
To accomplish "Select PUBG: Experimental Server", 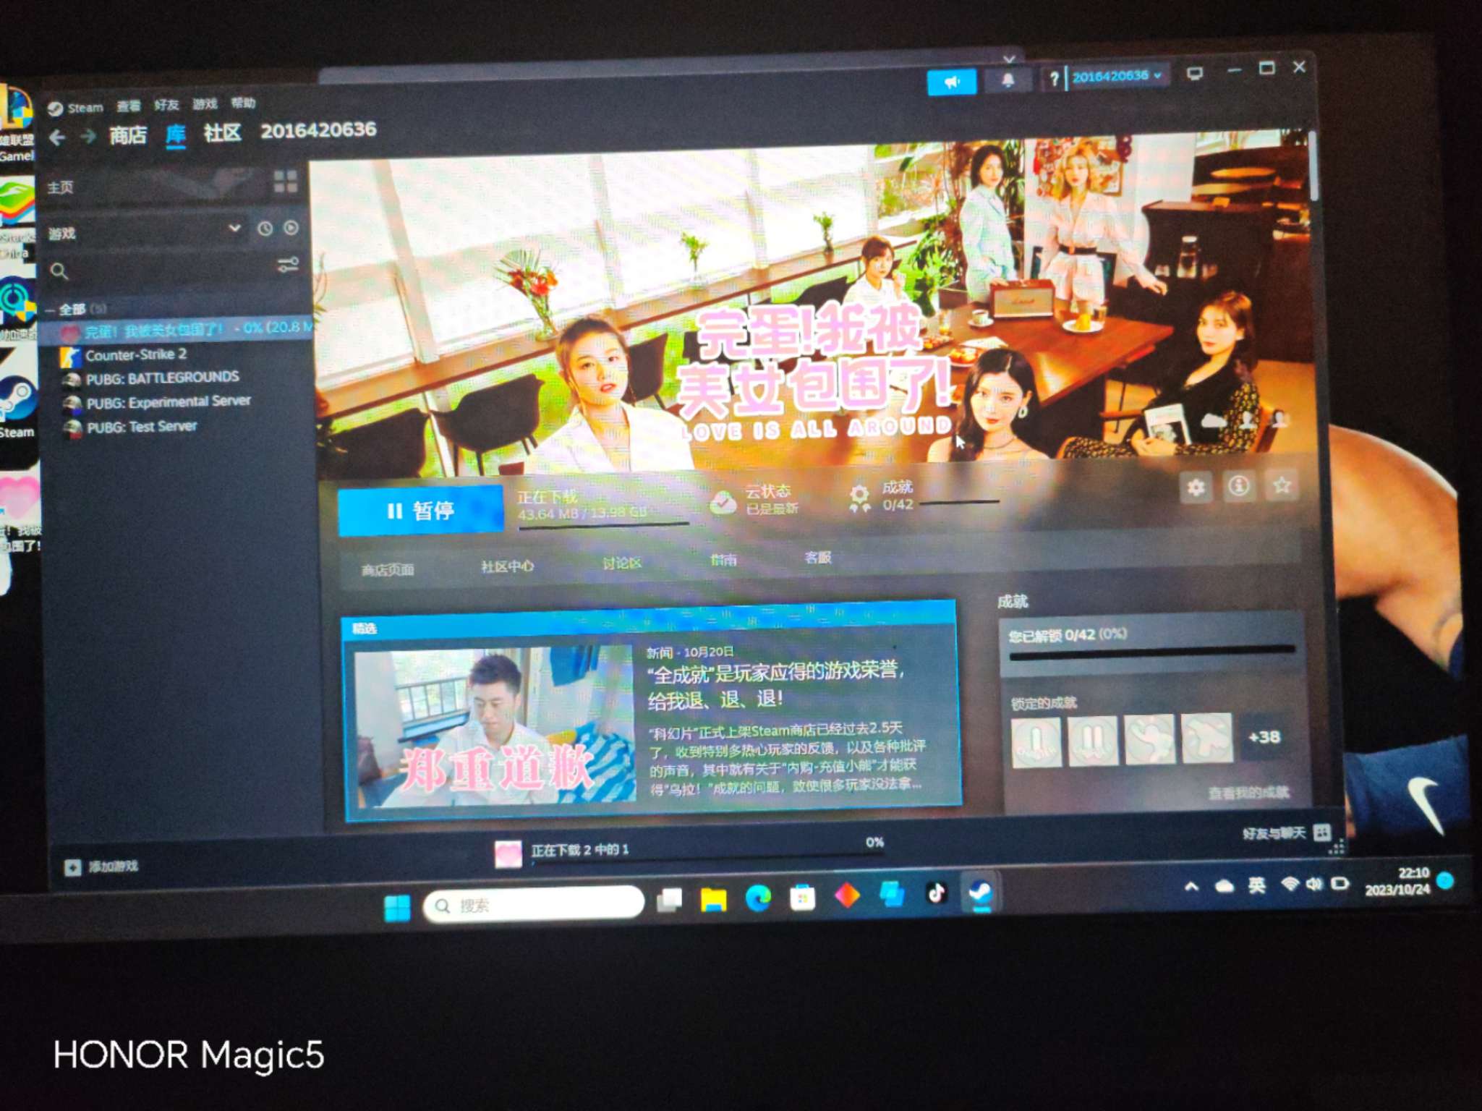I will (x=168, y=401).
